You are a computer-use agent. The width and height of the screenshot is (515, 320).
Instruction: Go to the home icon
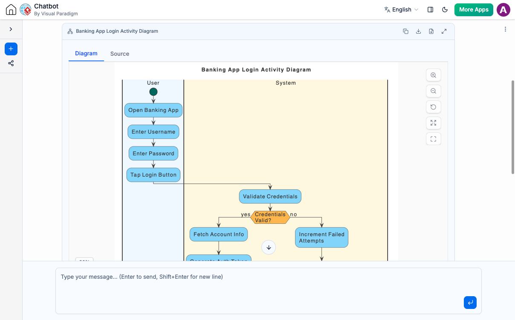tap(11, 9)
